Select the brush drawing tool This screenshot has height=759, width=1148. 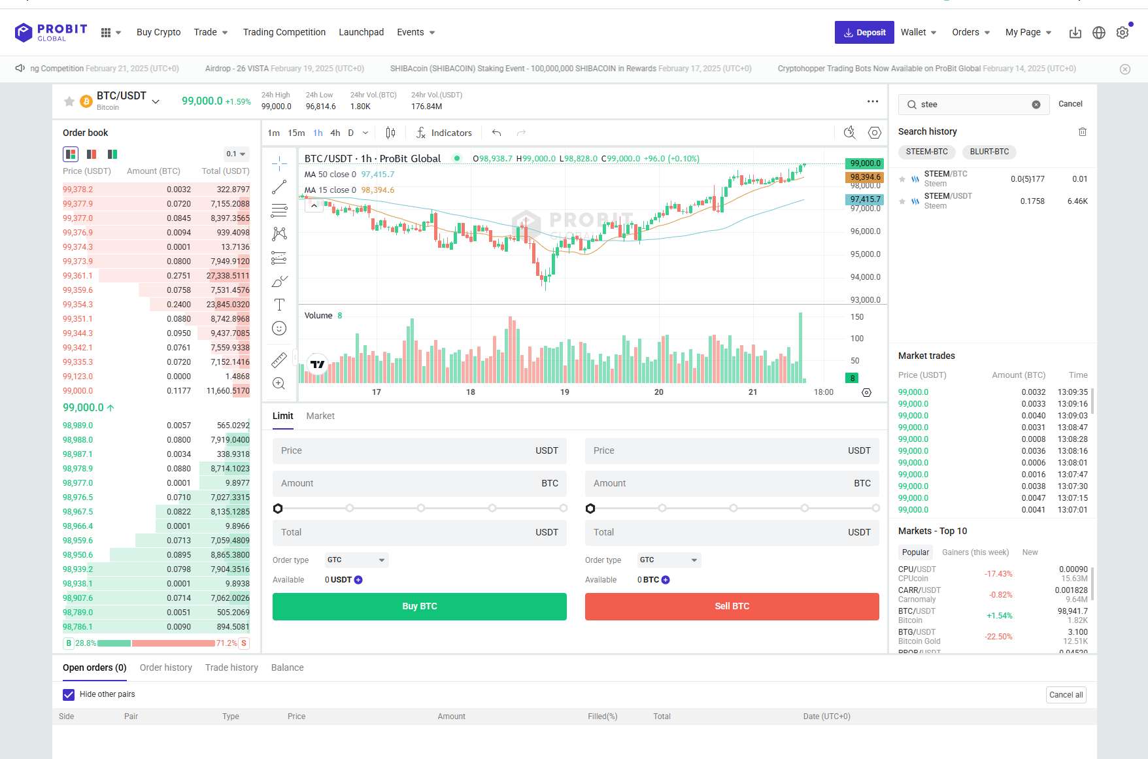[279, 281]
